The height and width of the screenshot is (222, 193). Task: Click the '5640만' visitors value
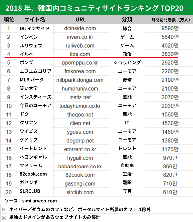point(170,37)
